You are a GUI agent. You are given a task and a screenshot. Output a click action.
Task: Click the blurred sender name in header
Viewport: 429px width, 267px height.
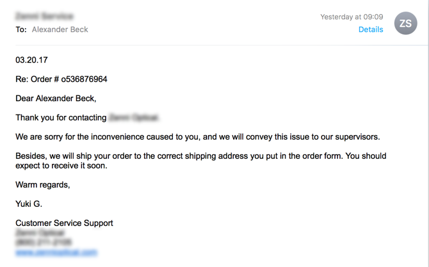44,15
